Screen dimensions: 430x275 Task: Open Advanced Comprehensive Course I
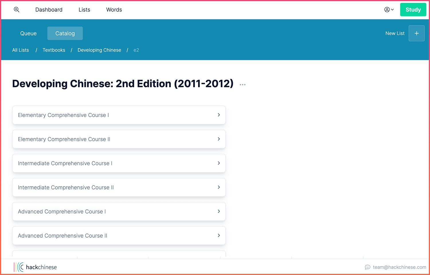coord(119,211)
